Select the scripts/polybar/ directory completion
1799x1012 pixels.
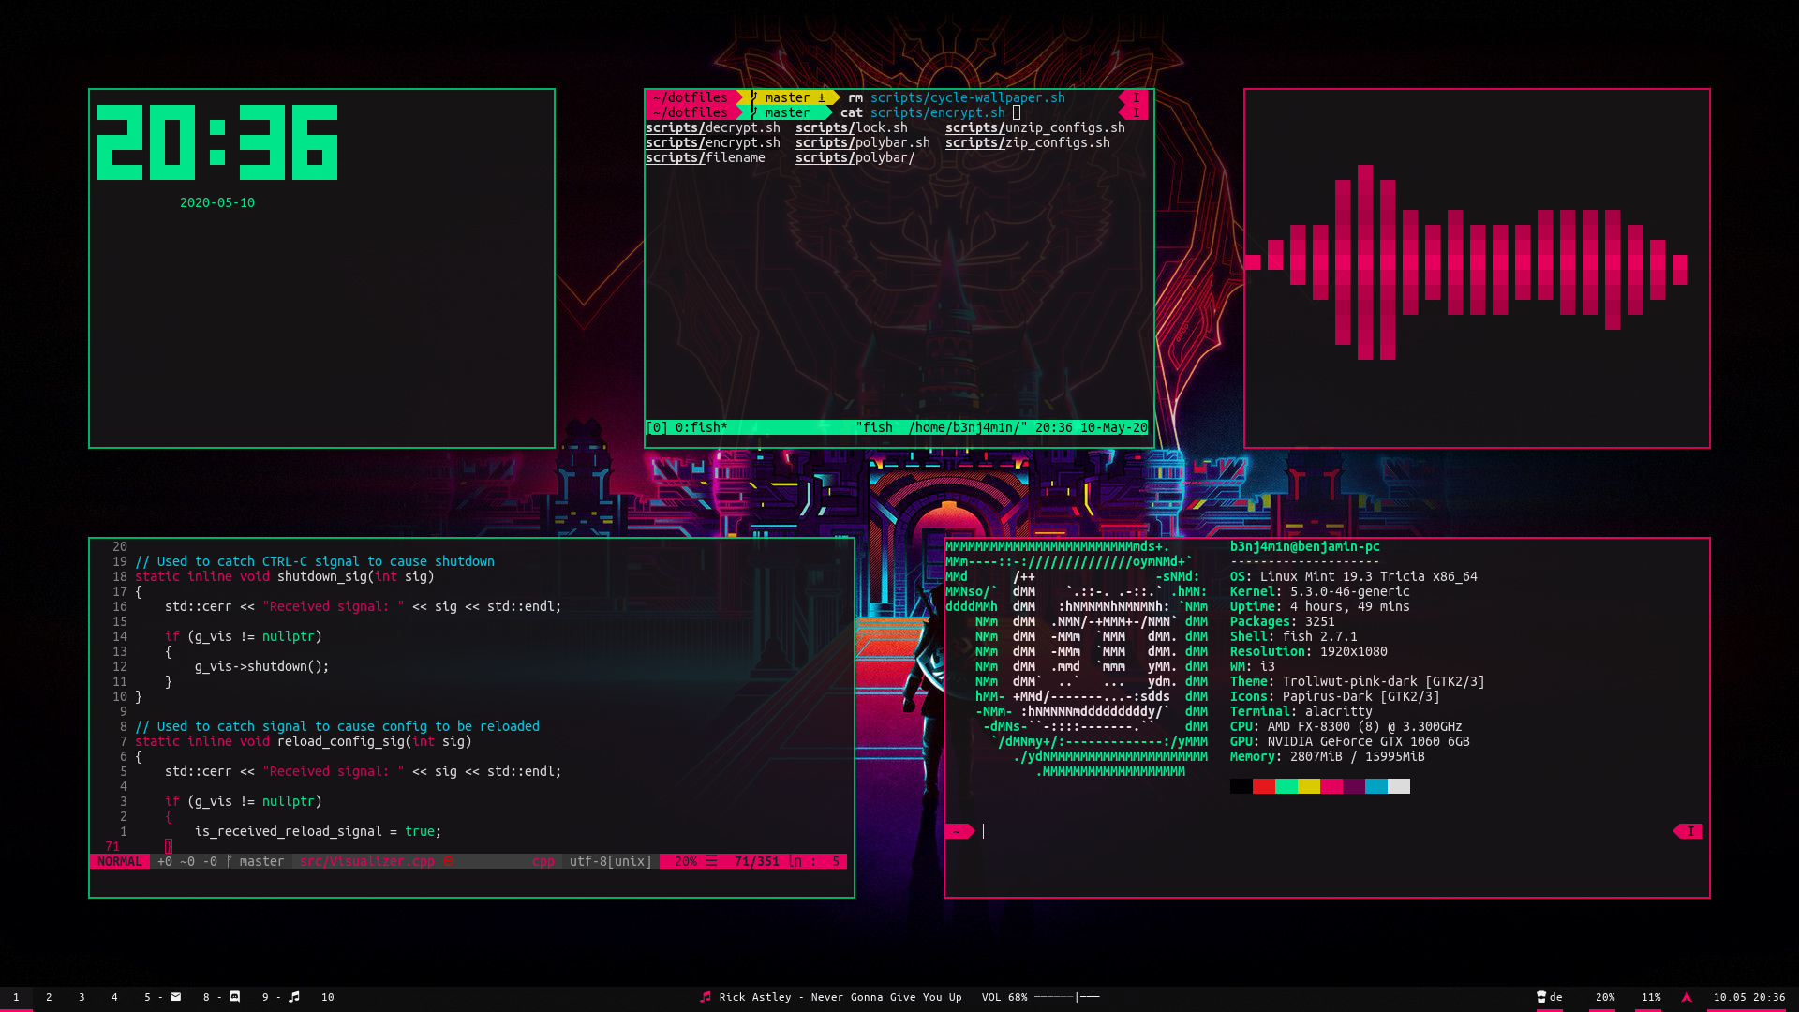(x=855, y=157)
